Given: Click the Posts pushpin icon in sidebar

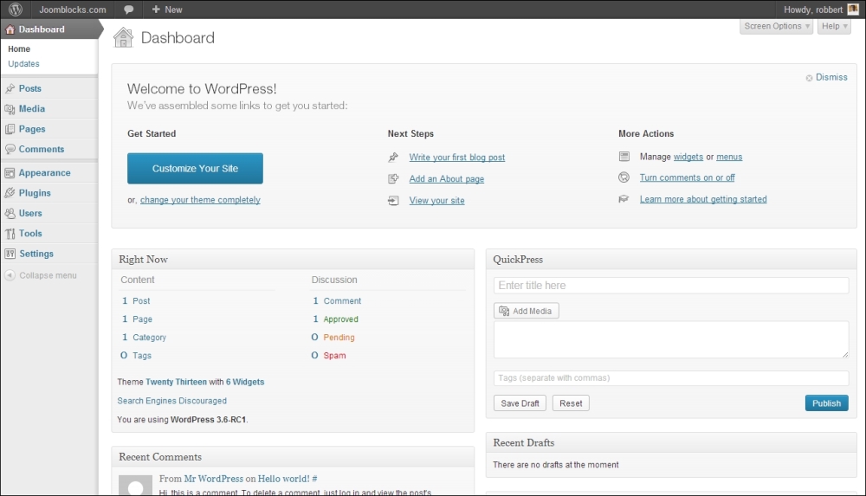Looking at the screenshot, I should coord(10,88).
